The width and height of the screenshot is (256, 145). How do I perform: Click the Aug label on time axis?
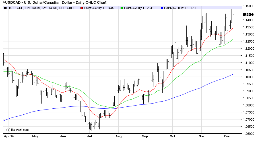pyautogui.click(x=119, y=136)
